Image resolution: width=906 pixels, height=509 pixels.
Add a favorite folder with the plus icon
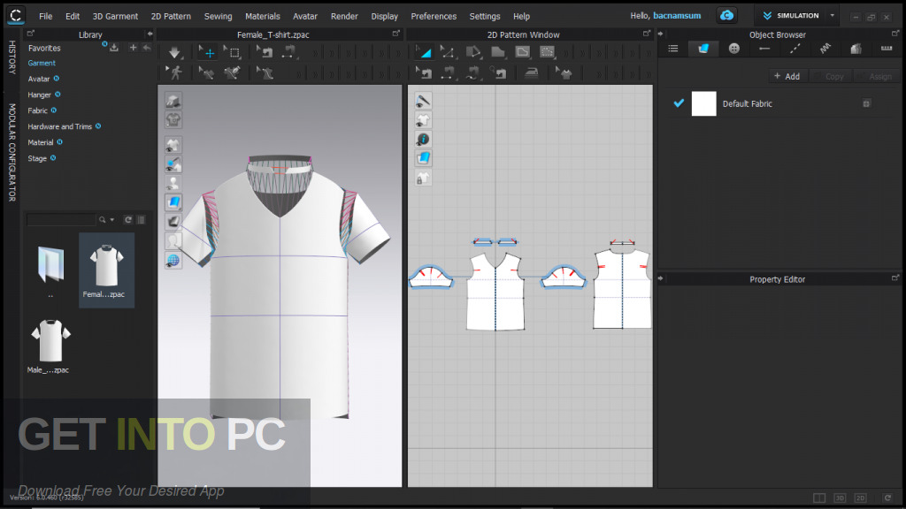pyautogui.click(x=133, y=48)
